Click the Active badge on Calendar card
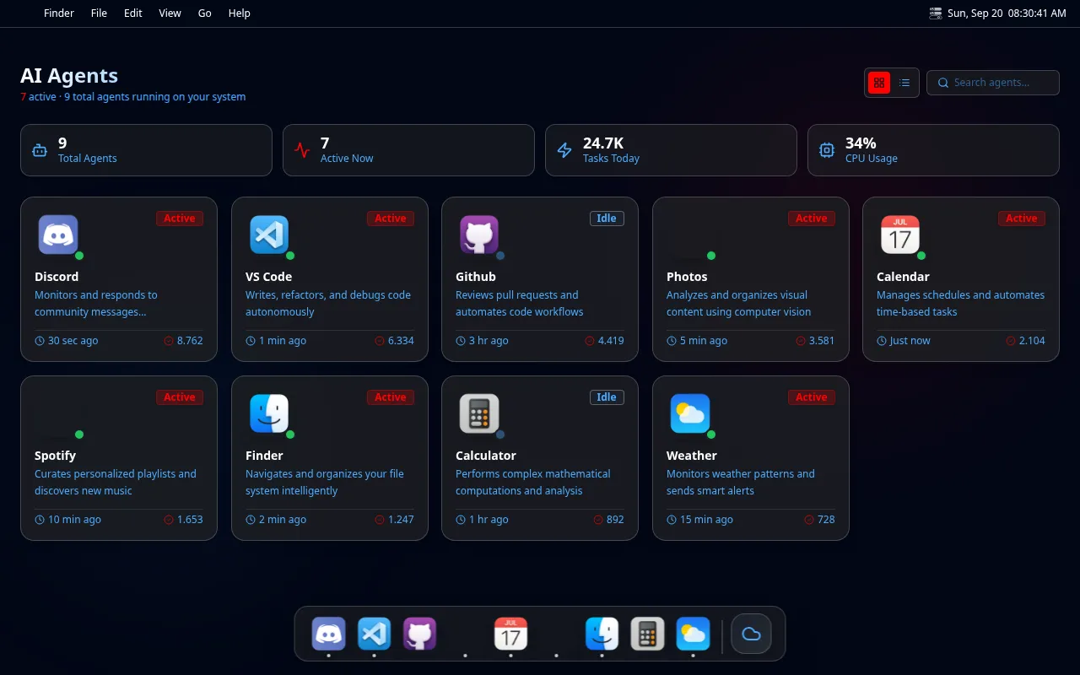 1022,219
